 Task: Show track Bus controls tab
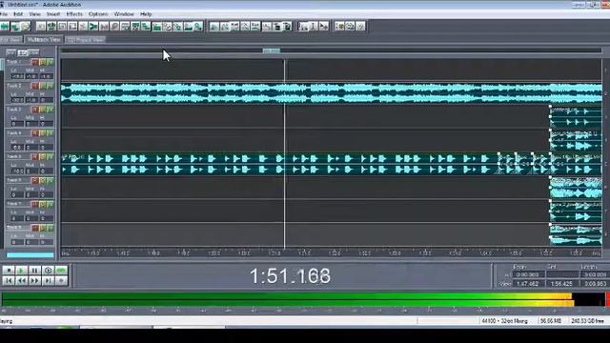(34, 52)
